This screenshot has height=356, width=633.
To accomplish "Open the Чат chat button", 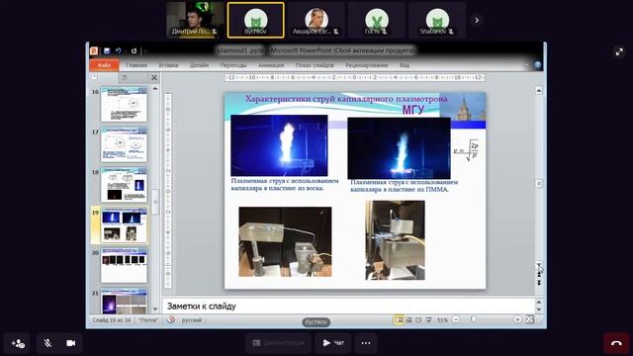I will point(333,343).
